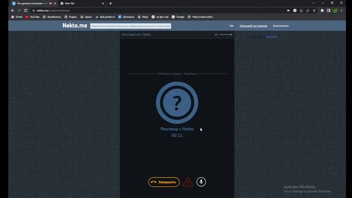
Task: Go forward in browser history
Action: pyautogui.click(x=19, y=10)
